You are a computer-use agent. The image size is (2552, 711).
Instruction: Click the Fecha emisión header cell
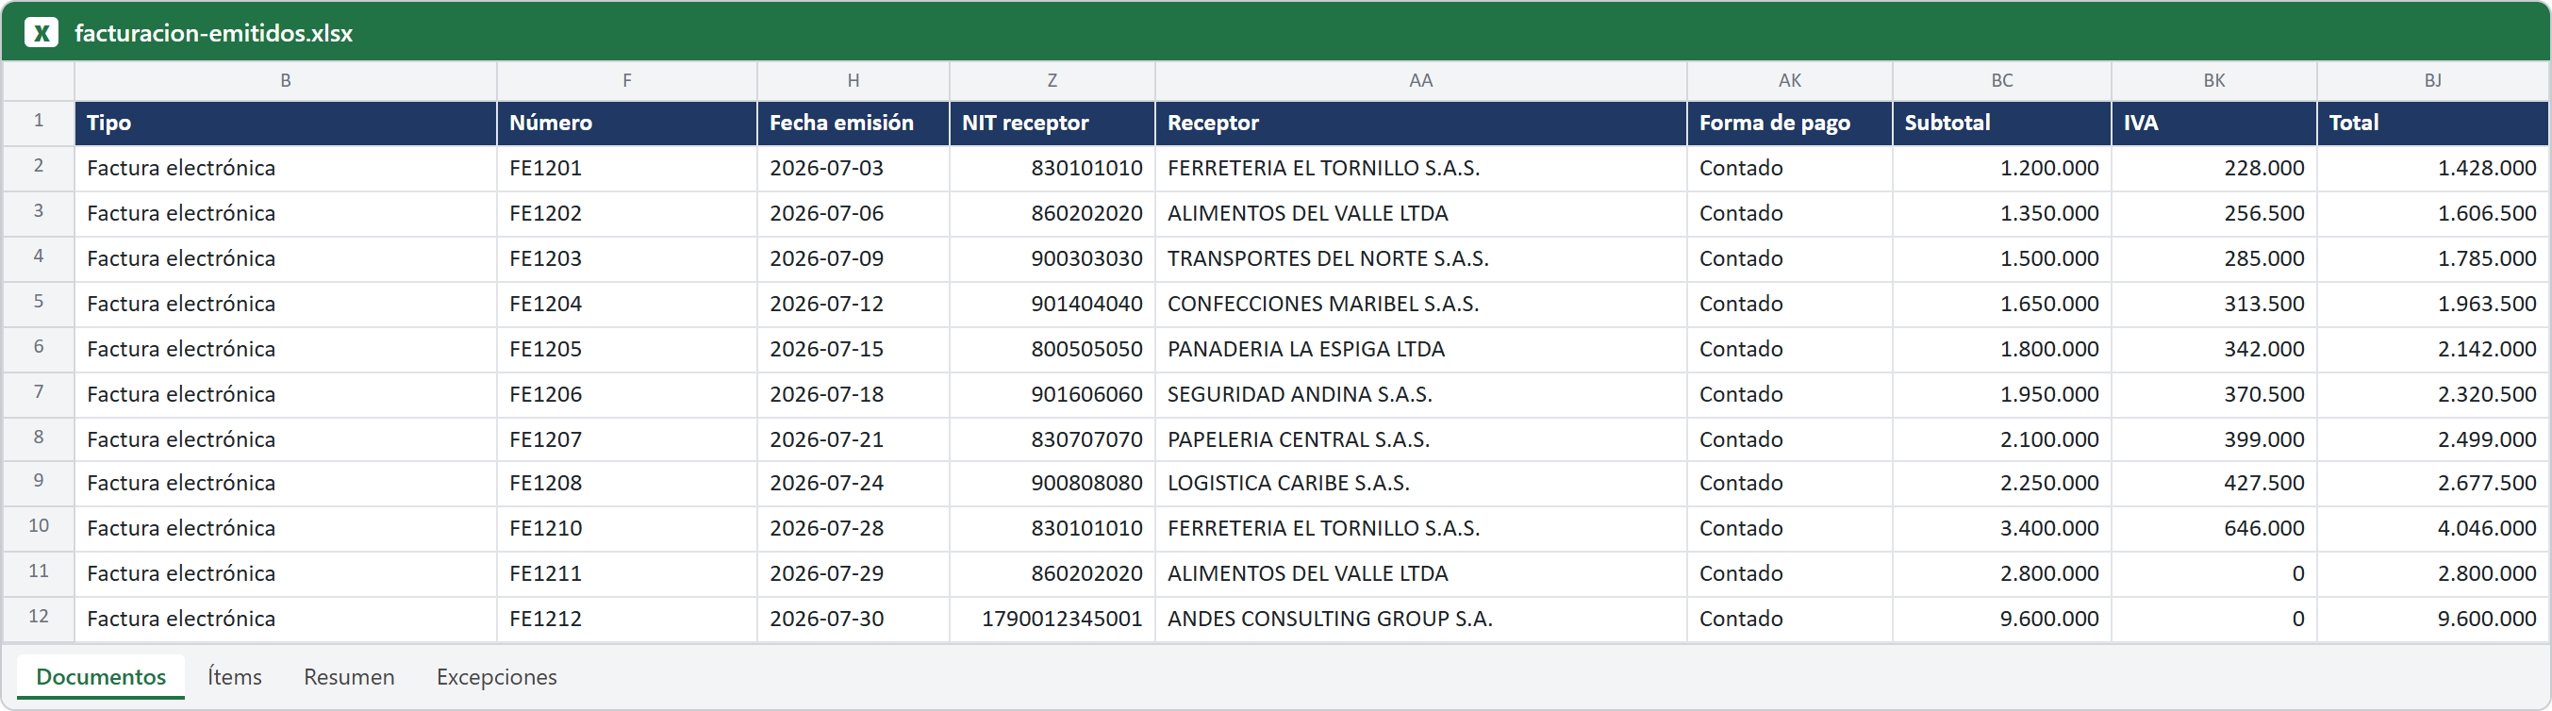[x=853, y=123]
